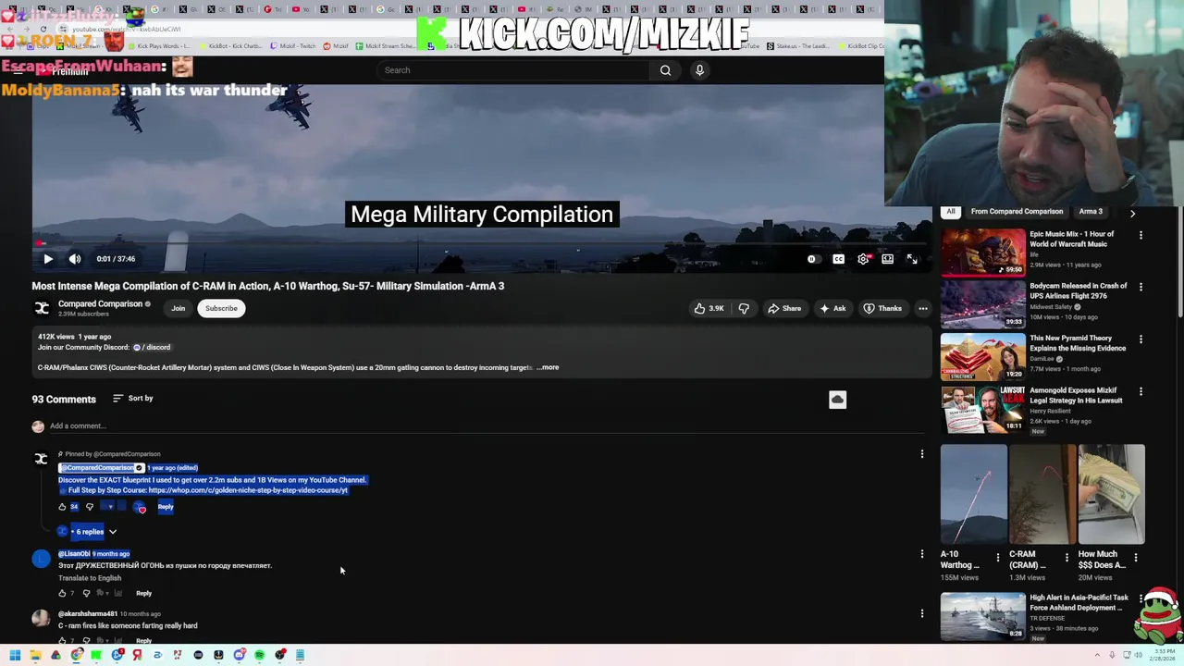The height and width of the screenshot is (666, 1184).
Task: Open options for Asmongold Exposes Mizkif video
Action: click(1141, 392)
